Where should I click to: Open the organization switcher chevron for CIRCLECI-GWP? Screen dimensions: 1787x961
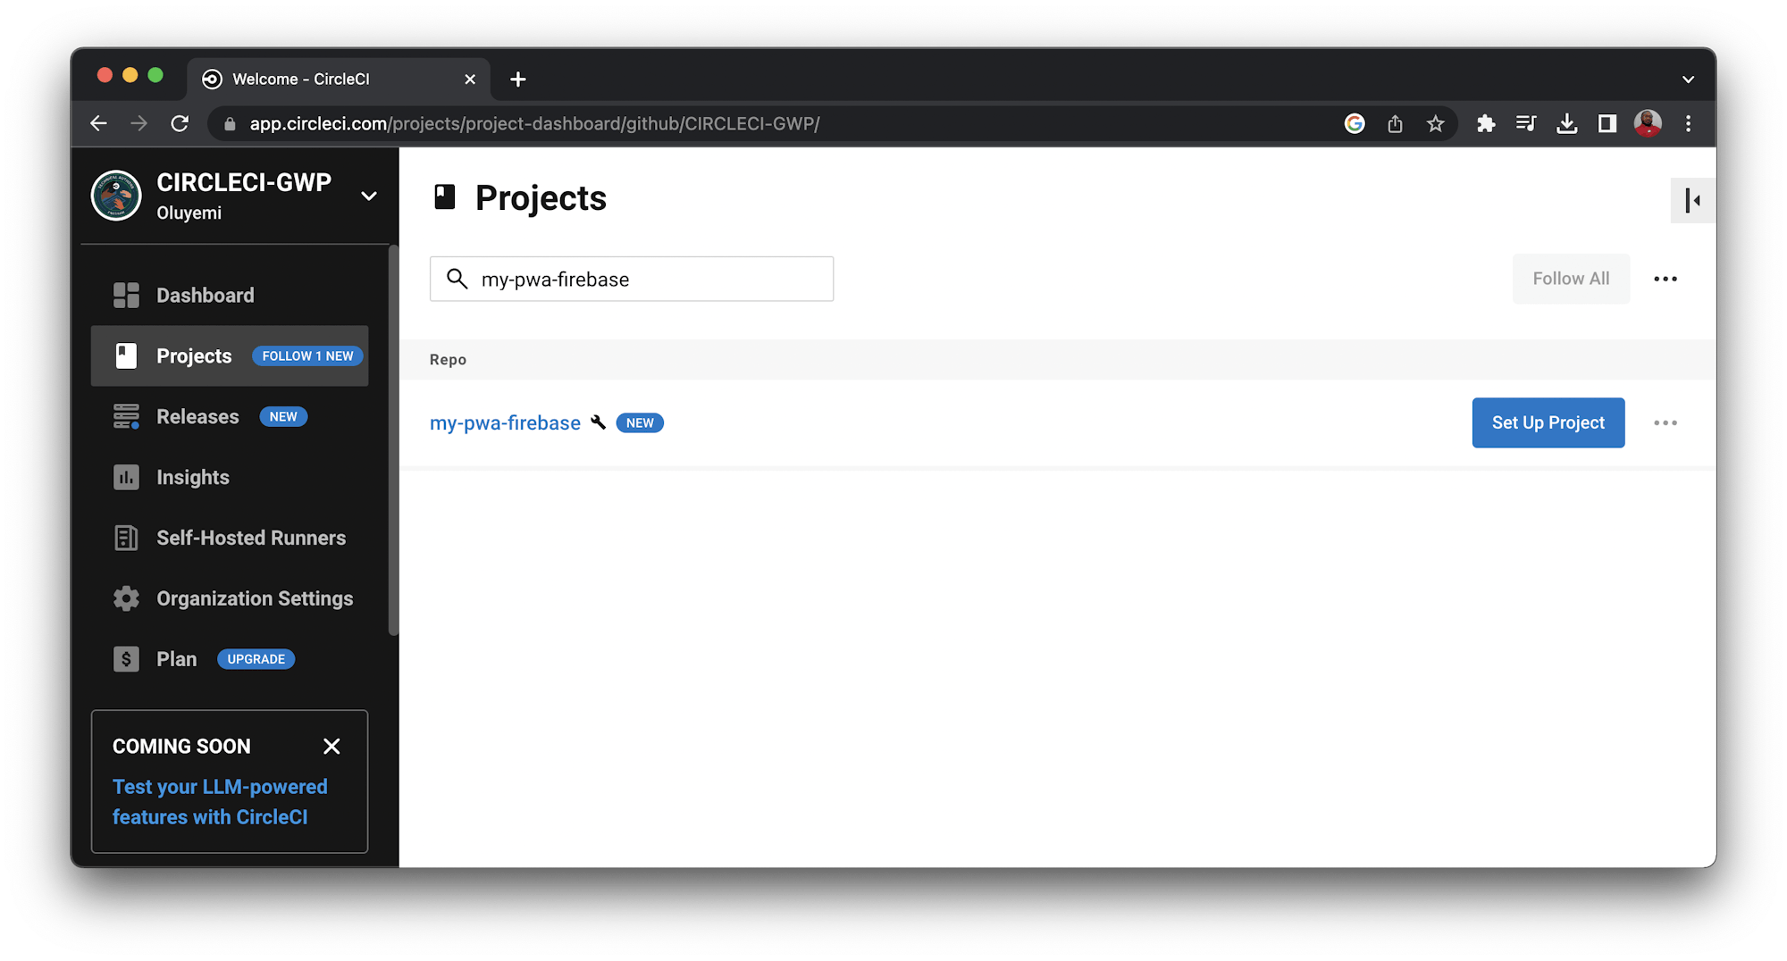tap(369, 195)
